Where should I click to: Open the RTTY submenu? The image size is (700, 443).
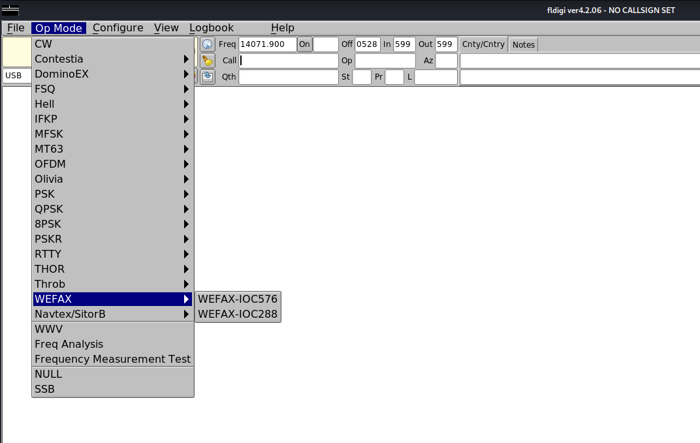112,254
